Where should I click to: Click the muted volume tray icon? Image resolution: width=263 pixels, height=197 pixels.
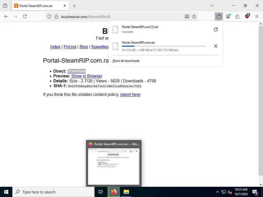coord(230,192)
